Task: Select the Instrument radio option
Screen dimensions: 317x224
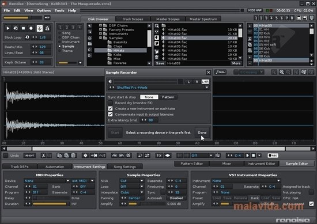Action: click(x=69, y=42)
